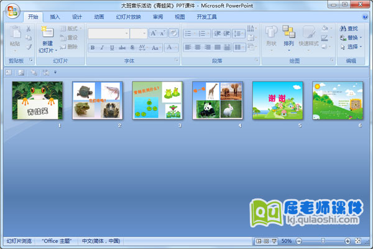
Task: Switch to the View tab
Action: coord(180,17)
